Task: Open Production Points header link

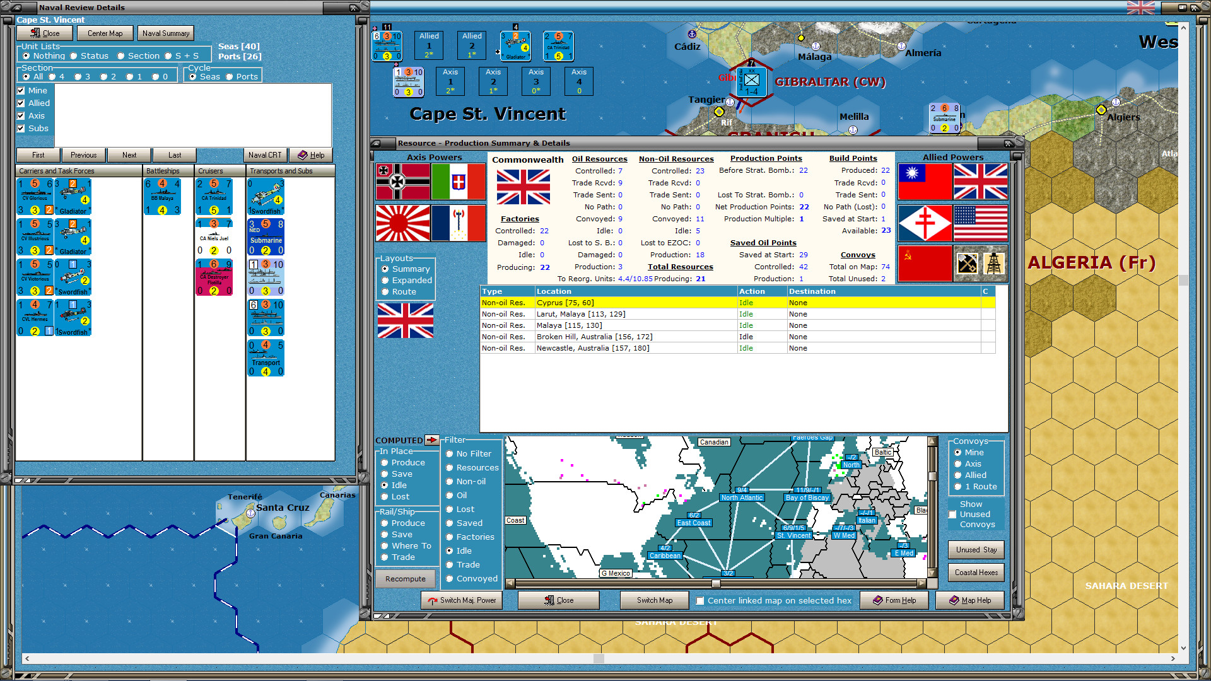Action: click(766, 158)
